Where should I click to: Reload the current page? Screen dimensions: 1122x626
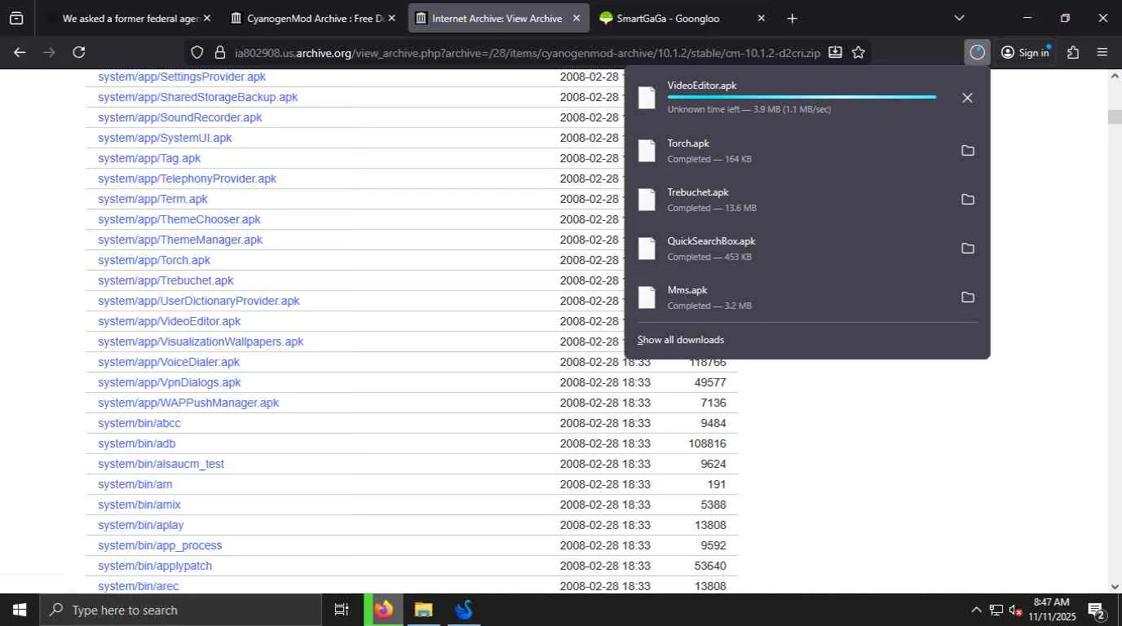click(78, 52)
